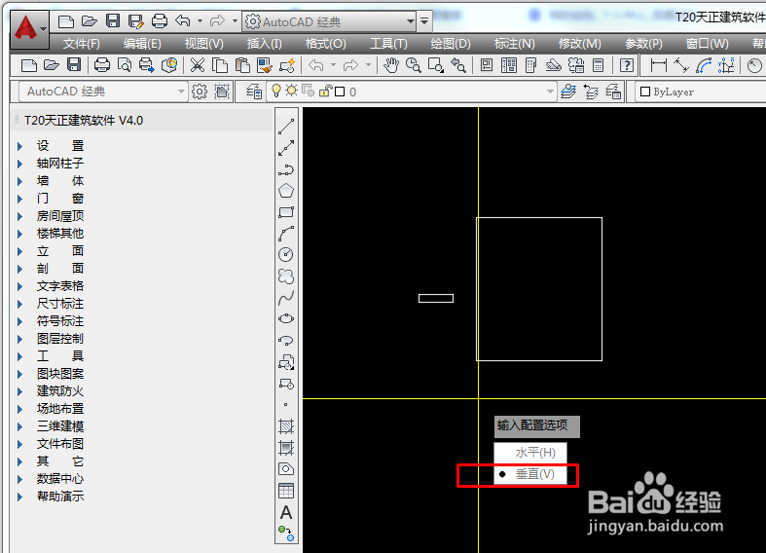Open the layer list dropdown arrow
Image resolution: width=766 pixels, height=553 pixels.
(x=550, y=92)
